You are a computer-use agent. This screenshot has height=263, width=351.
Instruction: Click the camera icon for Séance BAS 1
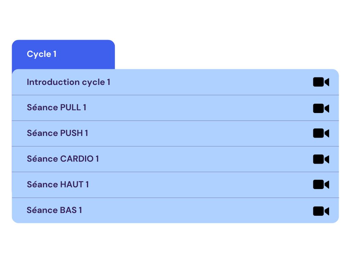point(321,211)
